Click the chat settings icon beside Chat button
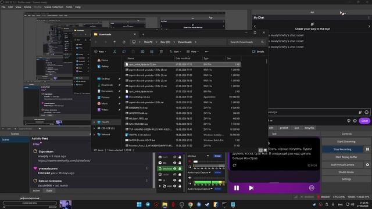Image resolution: width=372 pixels, height=209 pixels. 355,121
